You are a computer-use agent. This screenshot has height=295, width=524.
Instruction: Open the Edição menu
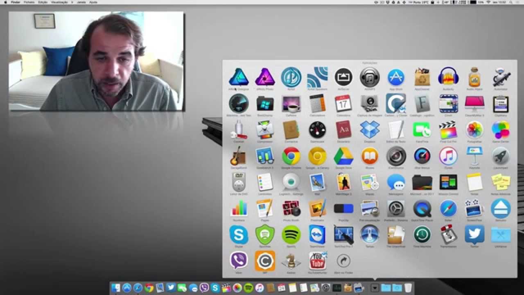[43, 2]
